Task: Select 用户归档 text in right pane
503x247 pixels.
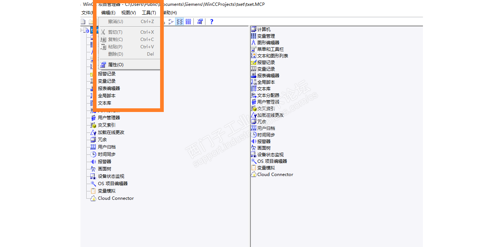Action: pos(266,128)
